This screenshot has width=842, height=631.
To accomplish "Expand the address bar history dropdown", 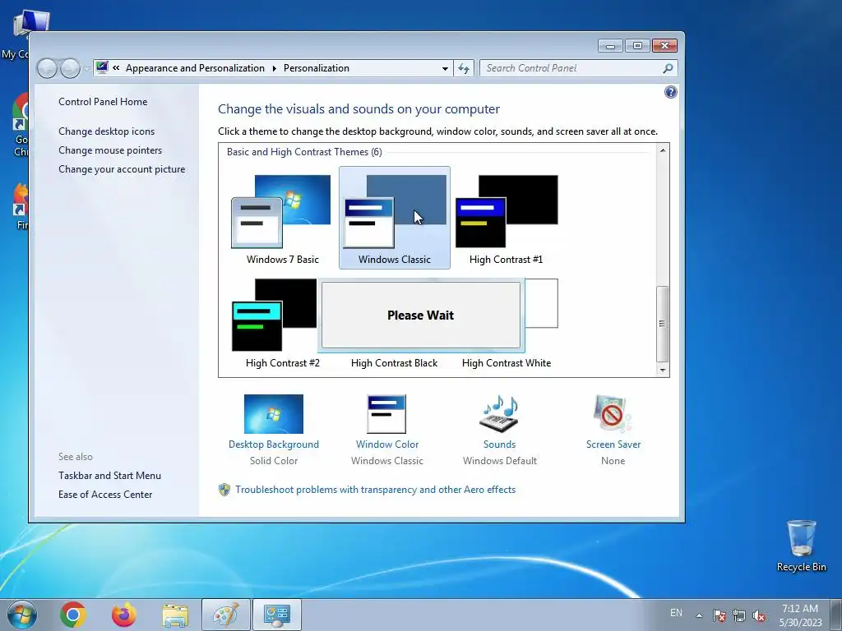I will [445, 69].
